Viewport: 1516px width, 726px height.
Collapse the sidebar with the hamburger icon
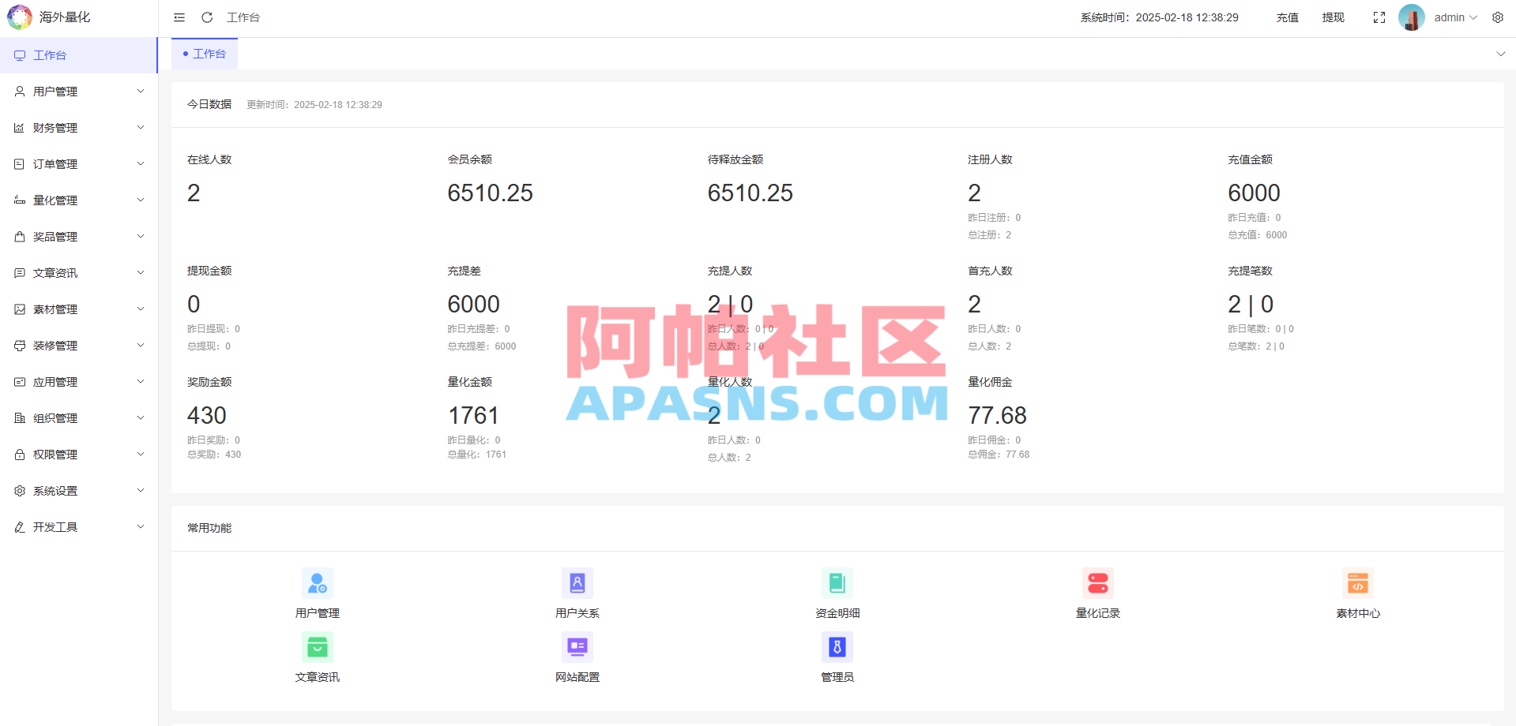pos(179,17)
